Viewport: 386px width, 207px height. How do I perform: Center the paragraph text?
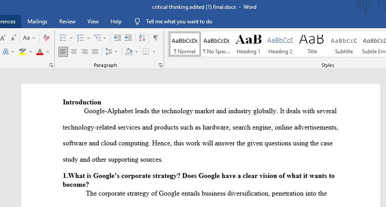coord(74,52)
